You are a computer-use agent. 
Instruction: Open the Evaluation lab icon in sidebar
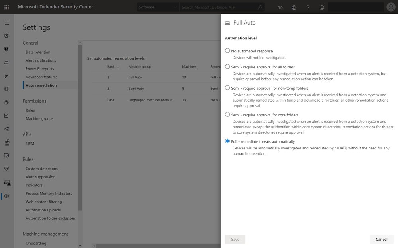coord(7,155)
